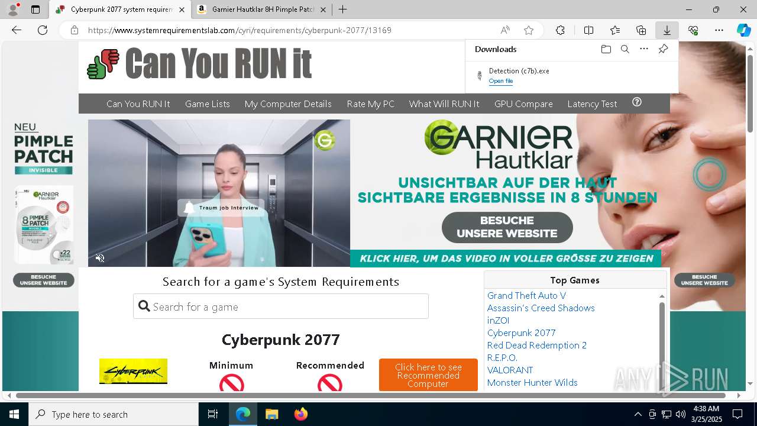Open Favorites list icon
757x426 pixels.
click(x=615, y=30)
